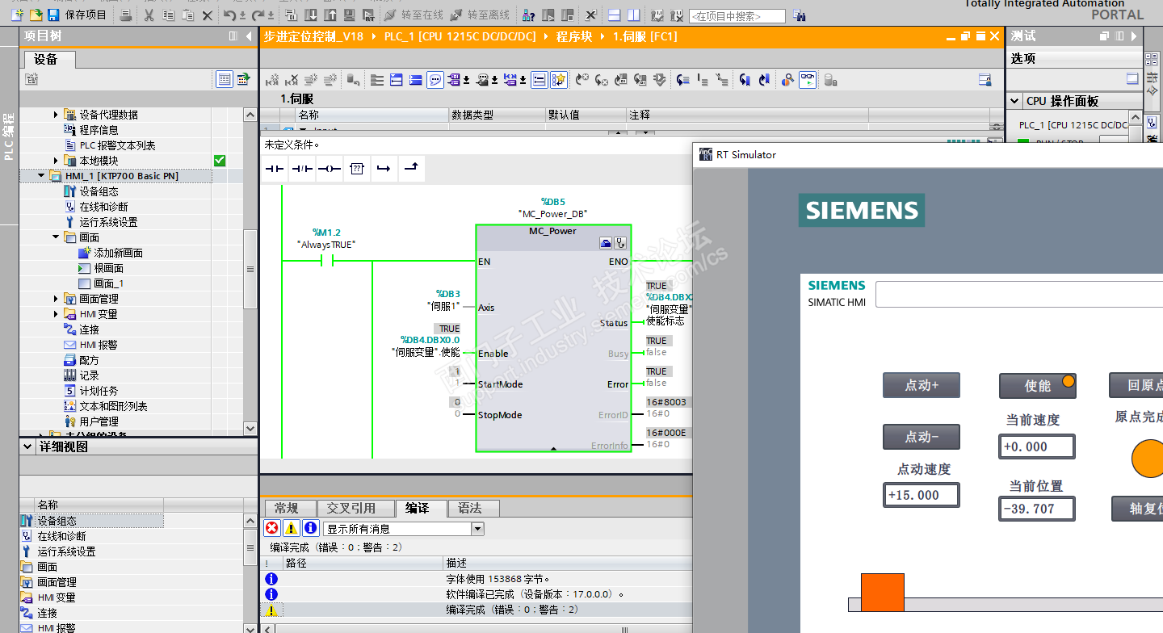Click the split editor horizontally icon

tap(615, 15)
